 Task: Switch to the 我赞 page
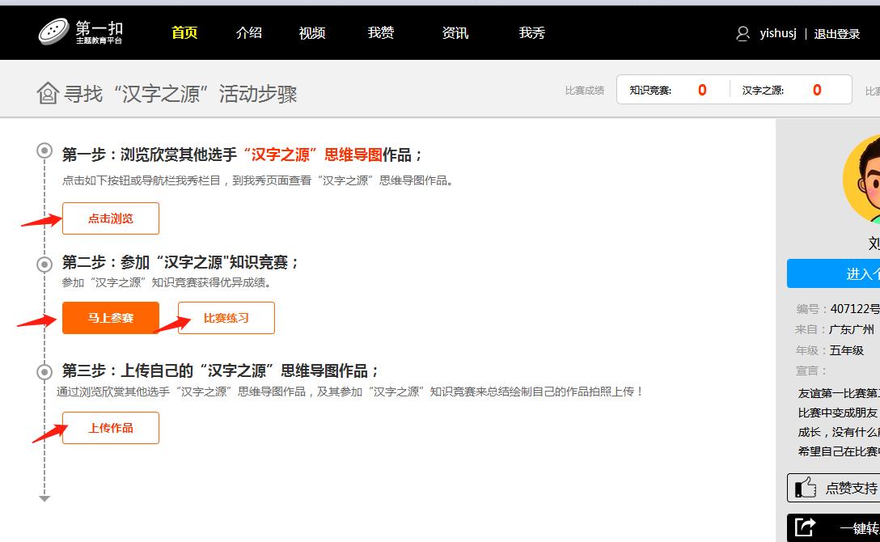(x=380, y=33)
